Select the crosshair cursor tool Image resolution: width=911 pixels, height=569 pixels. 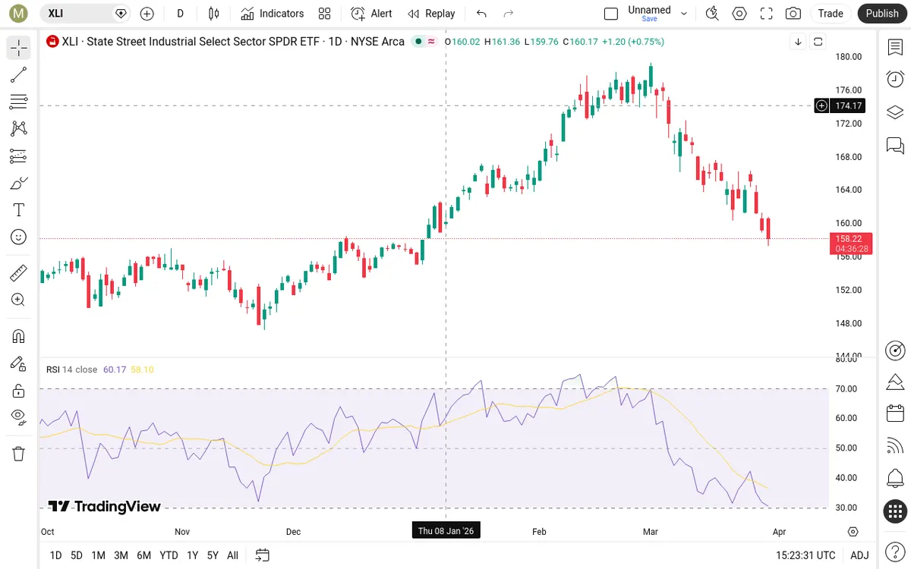pos(19,48)
